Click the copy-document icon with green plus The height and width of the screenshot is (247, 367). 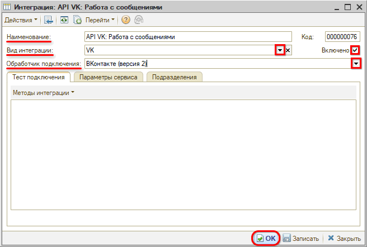[x=78, y=20]
